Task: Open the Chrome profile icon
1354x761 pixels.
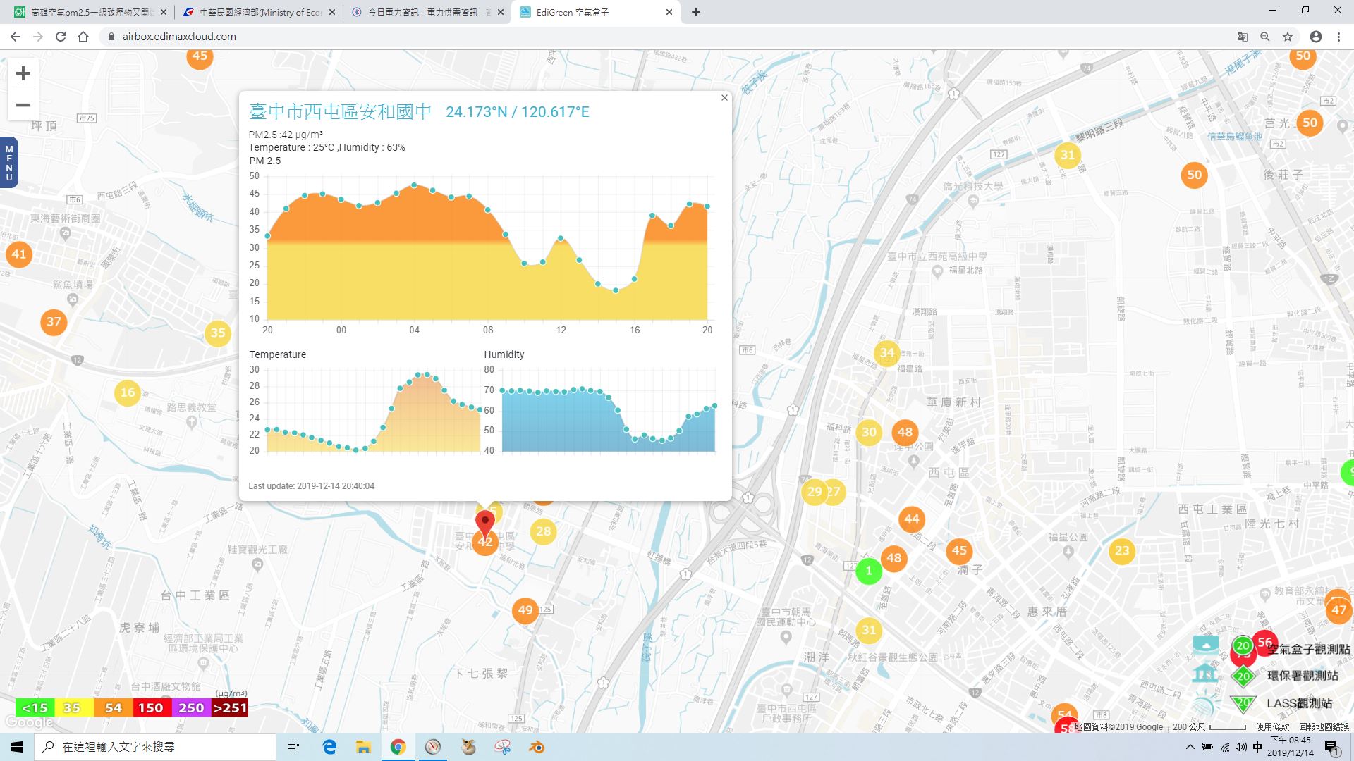Action: click(1316, 37)
